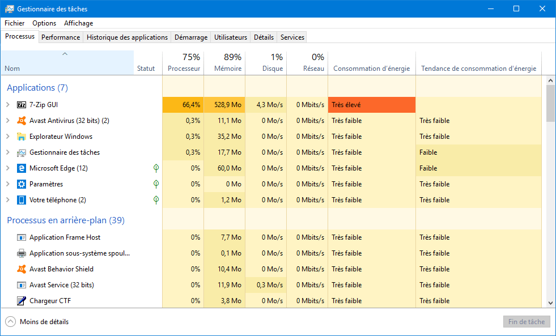The image size is (556, 336).
Task: Open the Fichier menu
Action: coord(15,23)
